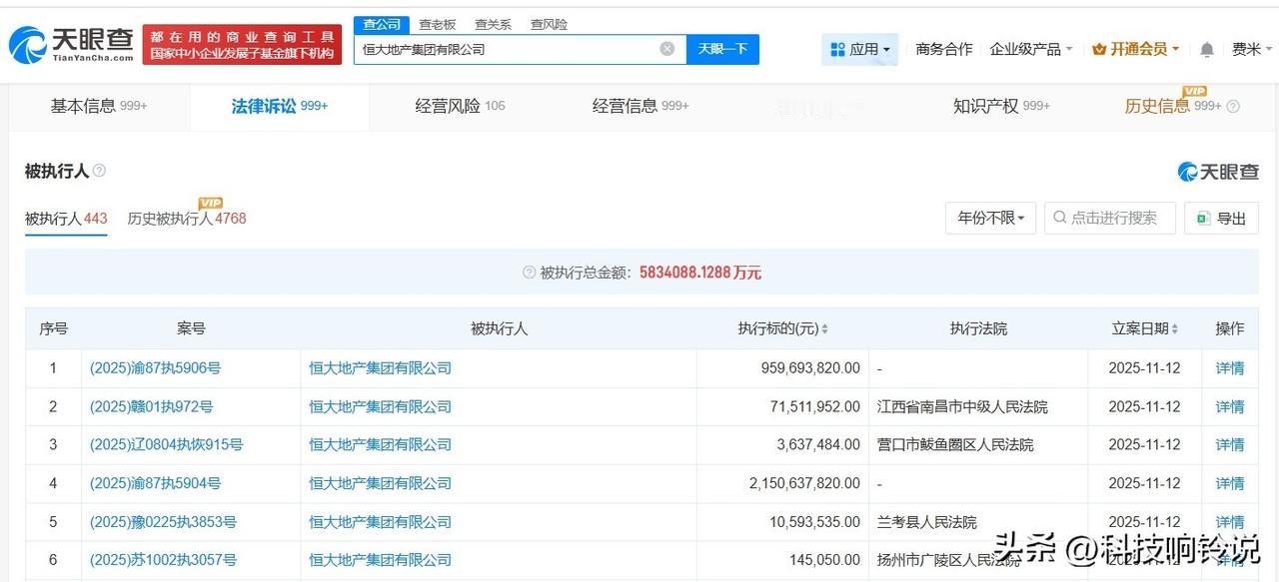
Task: Clear the search box text
Action: point(667,49)
